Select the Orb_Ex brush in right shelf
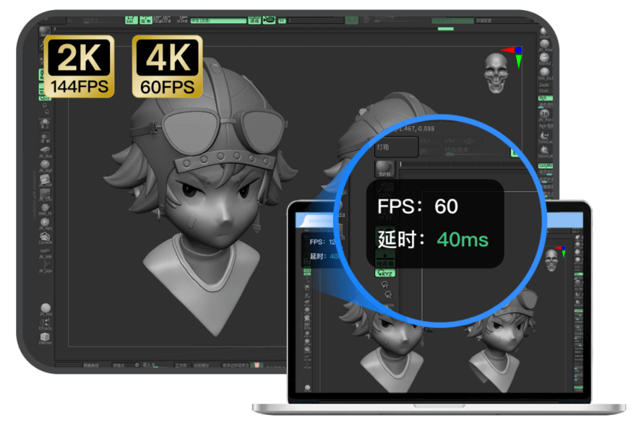The width and height of the screenshot is (641, 428). 545,74
